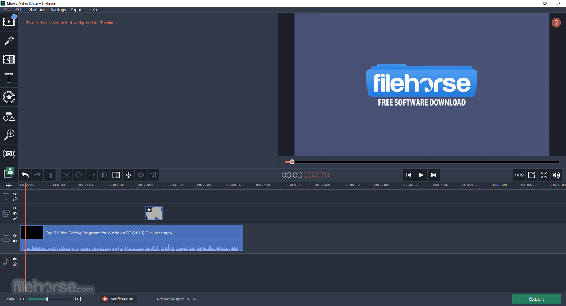
Task: Open the Help menu
Action: [92, 10]
